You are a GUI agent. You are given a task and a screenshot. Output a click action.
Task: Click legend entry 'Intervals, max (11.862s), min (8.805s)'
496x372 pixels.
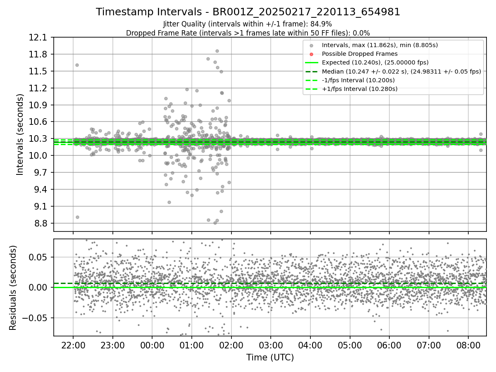click(380, 45)
